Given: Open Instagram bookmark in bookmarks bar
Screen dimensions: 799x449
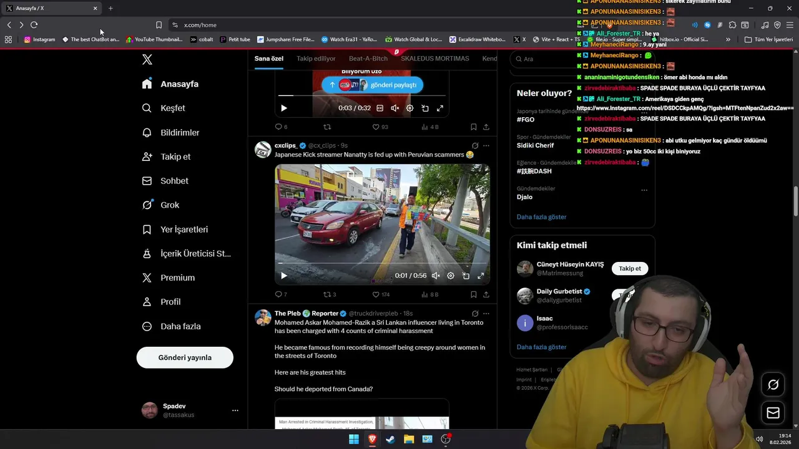Looking at the screenshot, I should (x=39, y=39).
